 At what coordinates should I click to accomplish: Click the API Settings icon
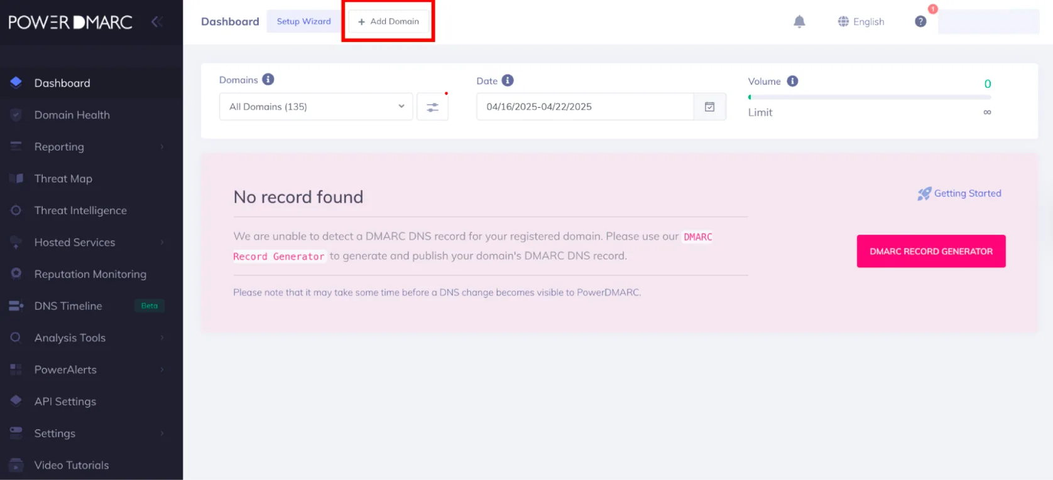click(x=16, y=401)
